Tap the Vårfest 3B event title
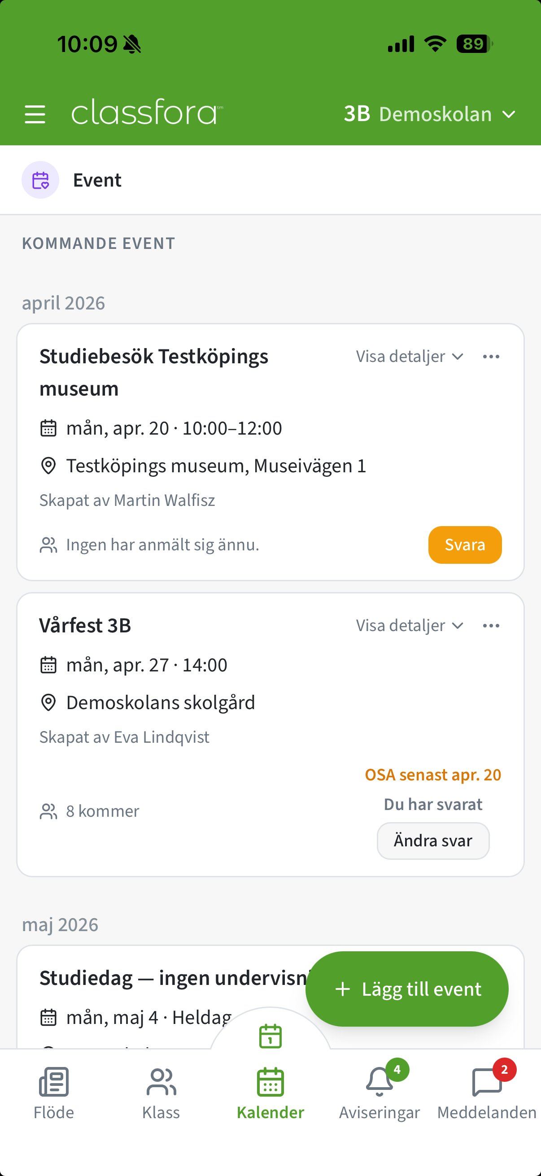Viewport: 541px width, 1176px height. (x=85, y=625)
